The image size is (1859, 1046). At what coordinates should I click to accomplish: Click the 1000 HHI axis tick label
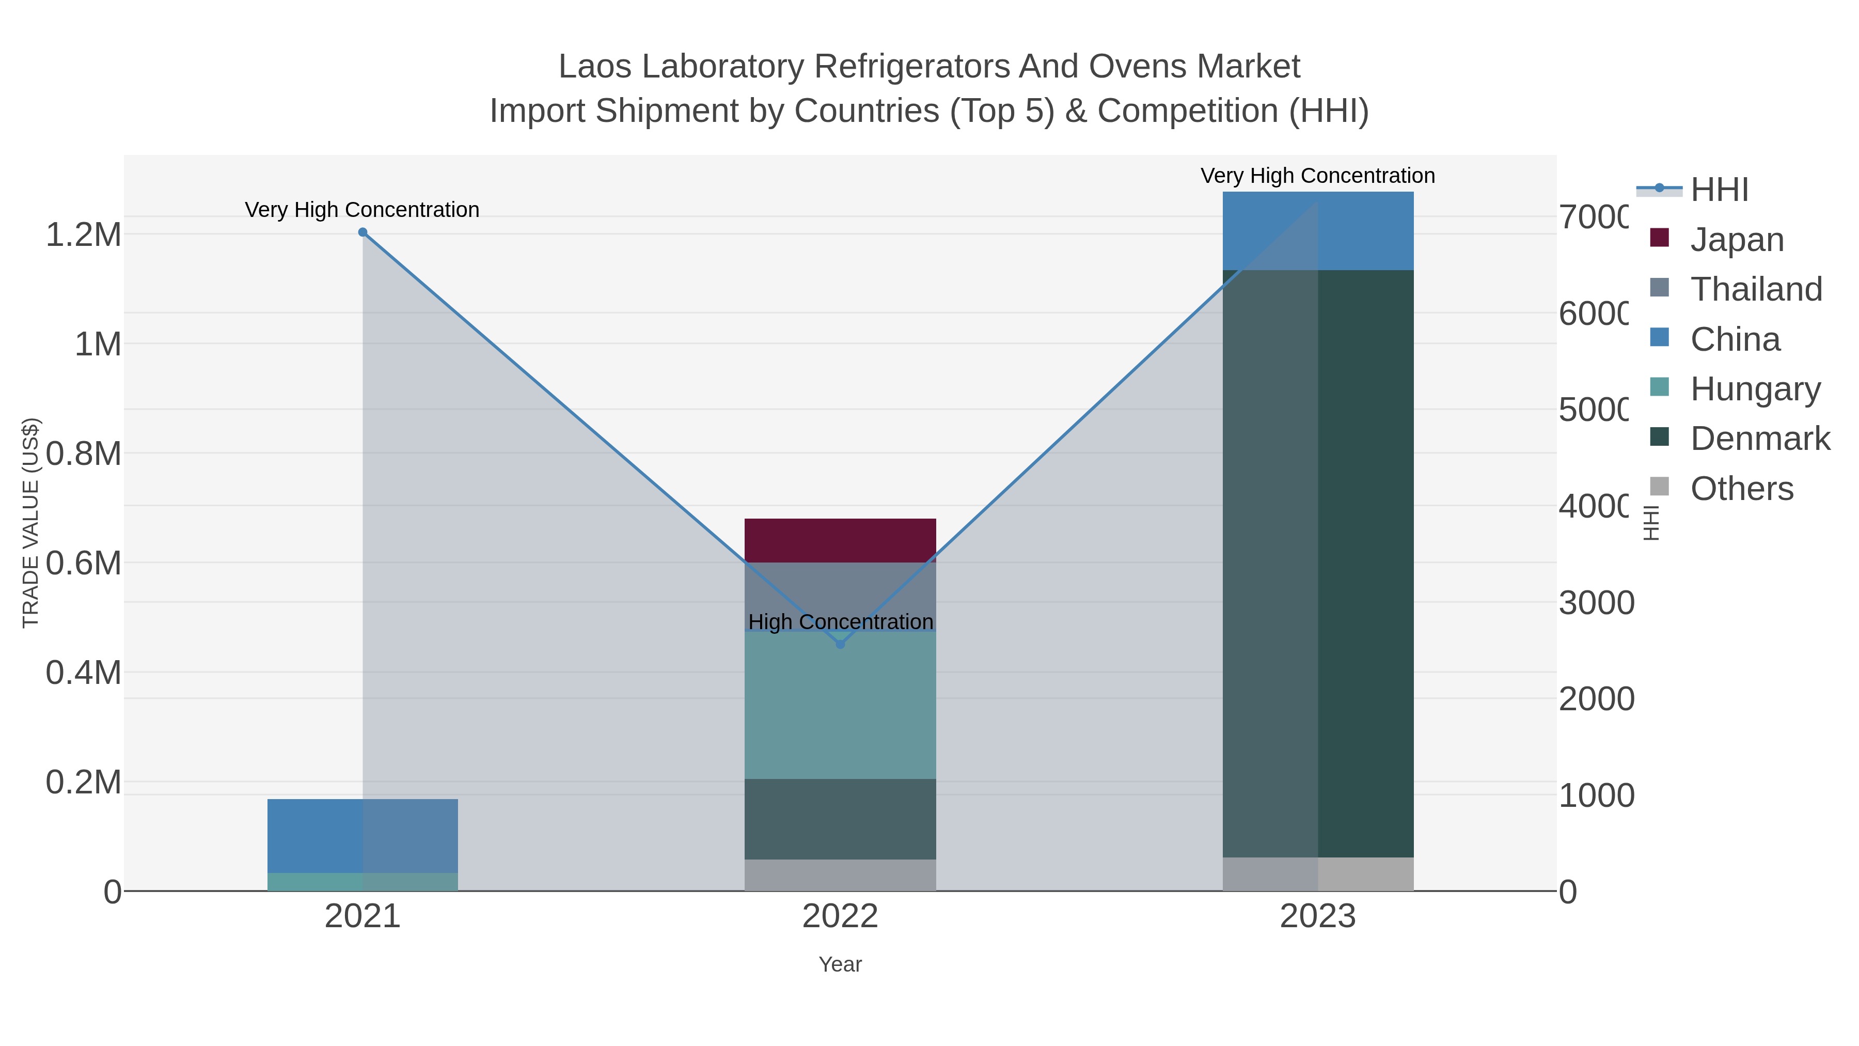pos(1596,795)
